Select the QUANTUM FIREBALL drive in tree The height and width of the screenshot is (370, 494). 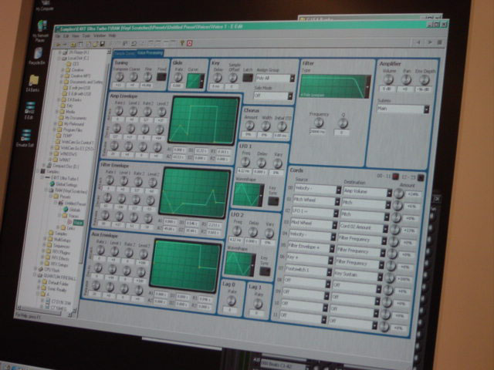click(x=56, y=277)
